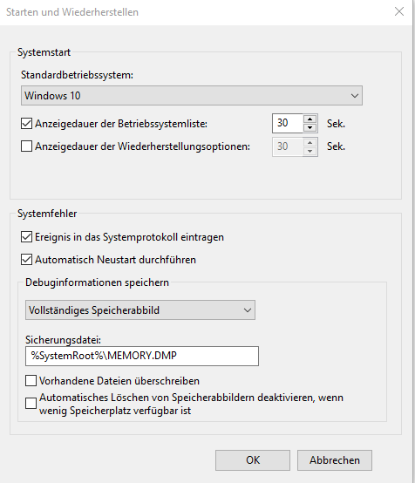This screenshot has height=483, width=415.
Task: Click the Debuginformationen speichern group label
Action: (x=97, y=282)
